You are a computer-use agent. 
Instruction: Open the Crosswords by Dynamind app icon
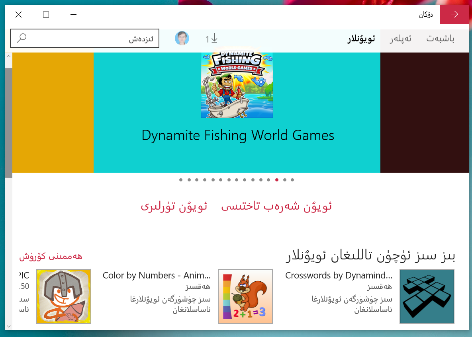click(x=427, y=296)
